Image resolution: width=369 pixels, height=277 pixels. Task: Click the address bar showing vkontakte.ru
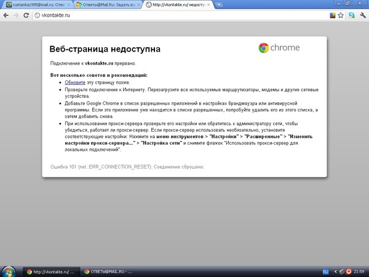tap(181, 15)
